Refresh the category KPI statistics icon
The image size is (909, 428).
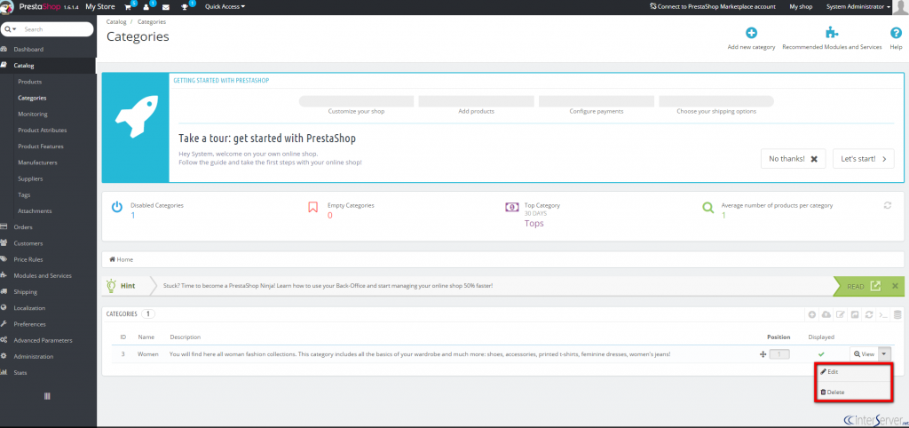[x=888, y=205]
